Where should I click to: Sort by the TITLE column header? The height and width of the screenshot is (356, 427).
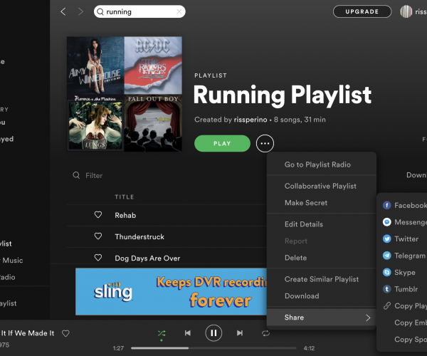pos(125,197)
